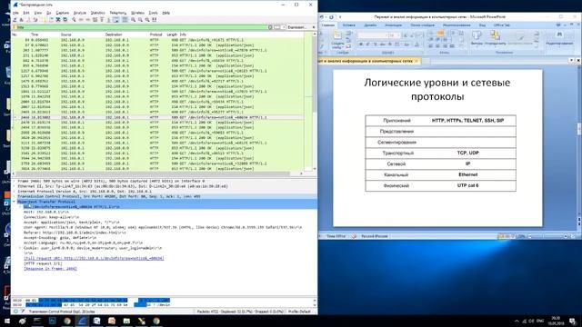Toggle autoscroll during live capture

[115, 20]
